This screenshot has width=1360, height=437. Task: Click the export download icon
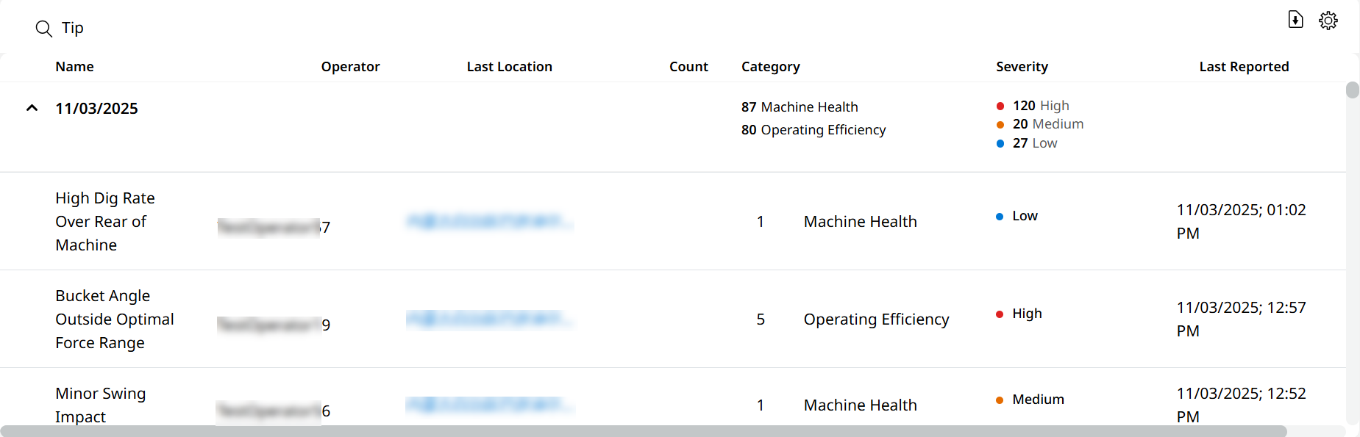(x=1295, y=20)
